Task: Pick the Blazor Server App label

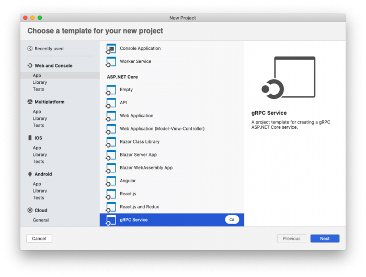Action: tap(138, 155)
